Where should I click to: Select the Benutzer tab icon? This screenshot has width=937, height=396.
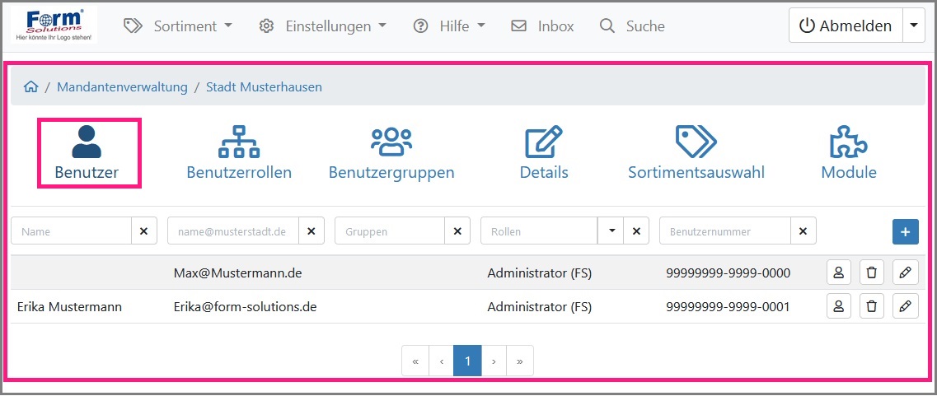(x=87, y=142)
